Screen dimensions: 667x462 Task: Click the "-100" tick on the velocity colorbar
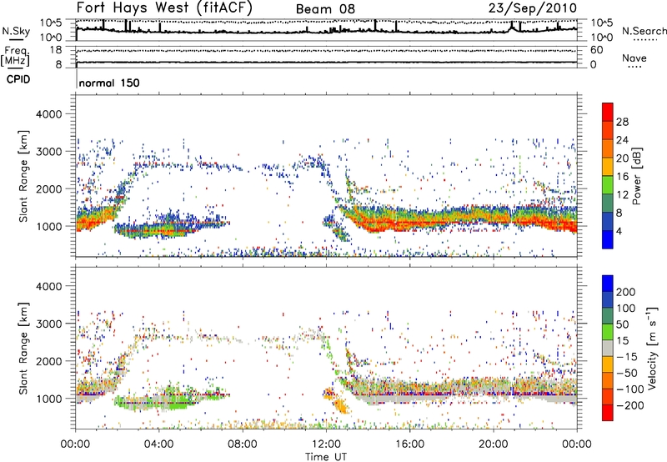(629, 389)
